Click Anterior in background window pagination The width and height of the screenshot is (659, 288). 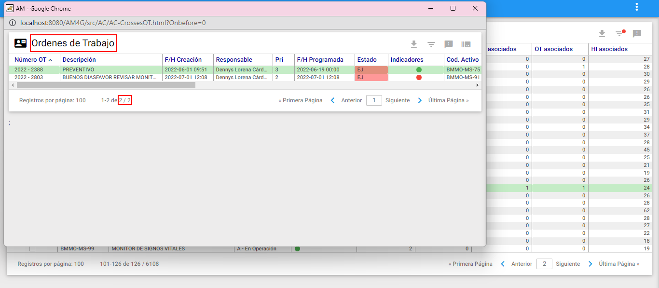tap(522, 264)
